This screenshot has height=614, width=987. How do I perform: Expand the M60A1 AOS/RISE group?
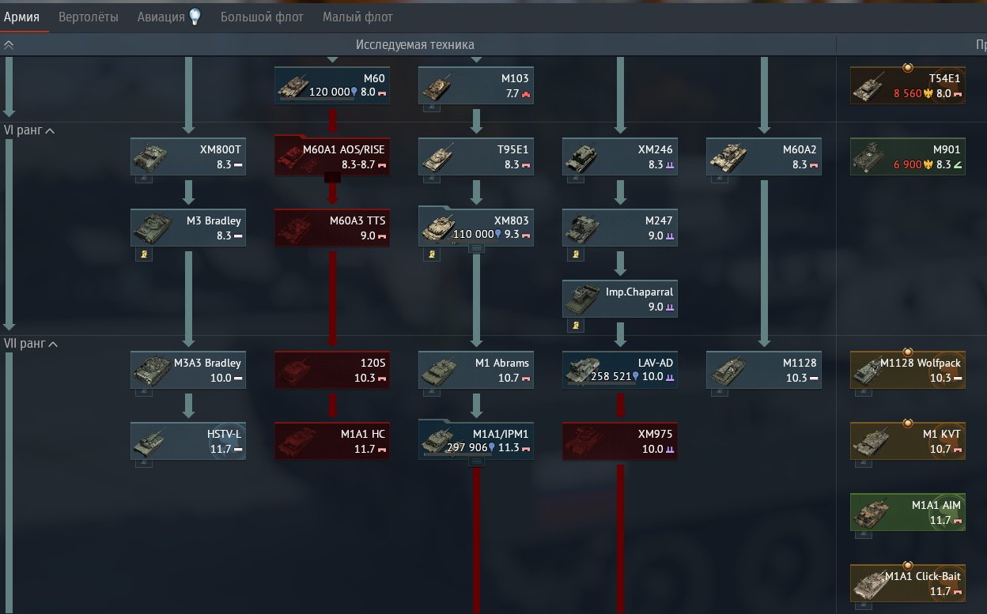pos(332,178)
